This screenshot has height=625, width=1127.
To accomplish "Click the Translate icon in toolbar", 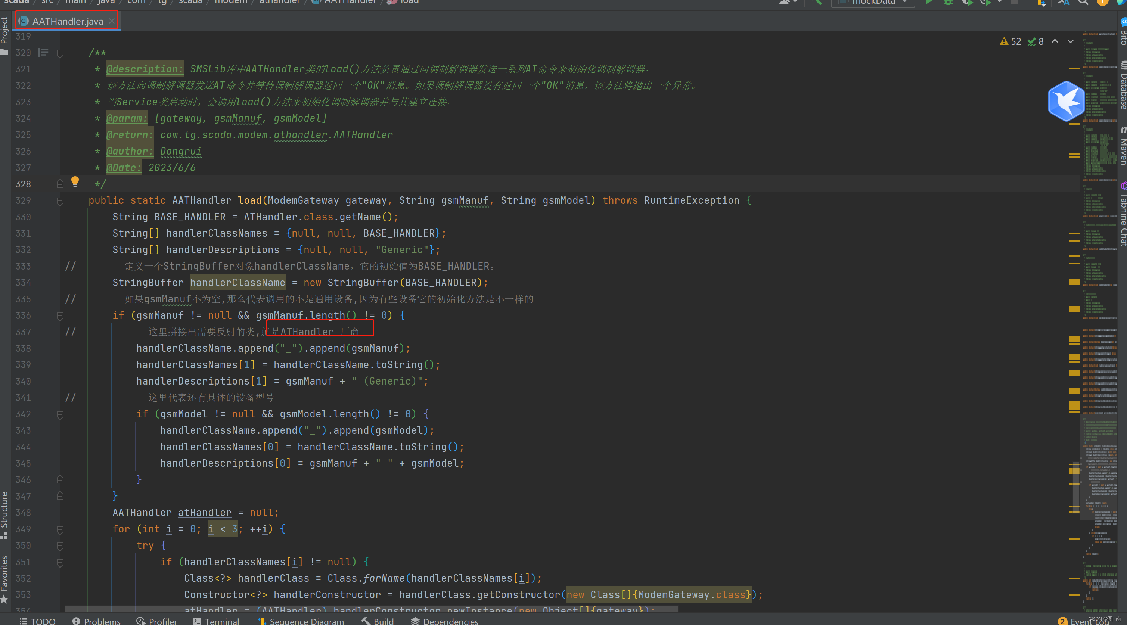I will tap(1064, 2).
